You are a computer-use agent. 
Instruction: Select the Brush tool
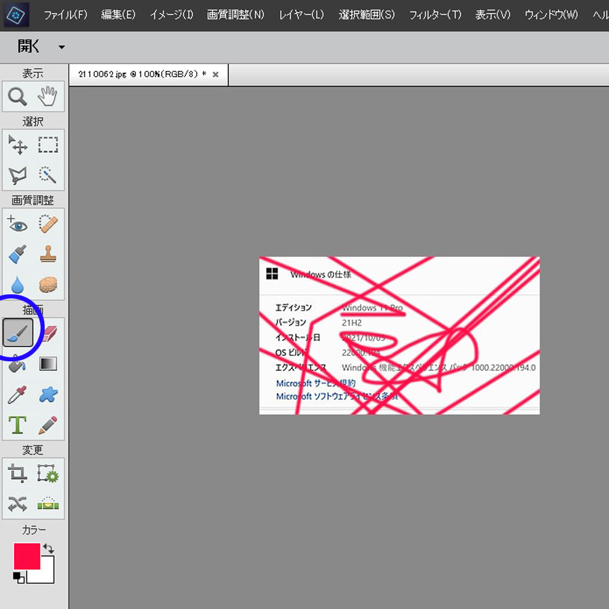pos(18,332)
